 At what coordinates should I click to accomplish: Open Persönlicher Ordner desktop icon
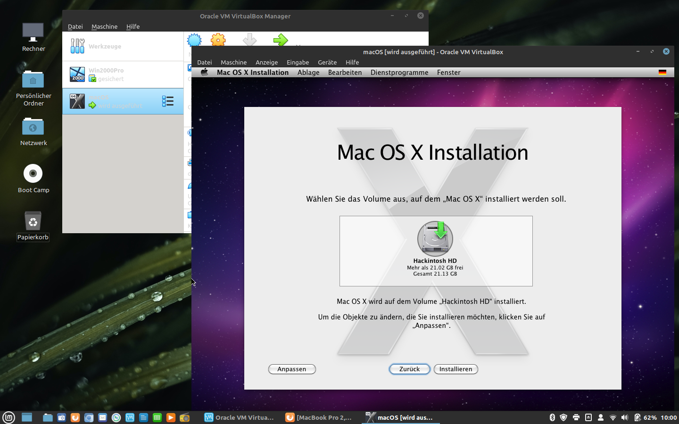pyautogui.click(x=33, y=79)
